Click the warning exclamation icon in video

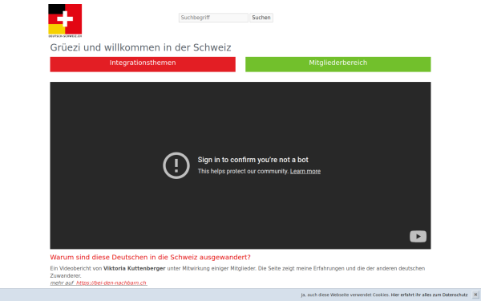click(176, 165)
